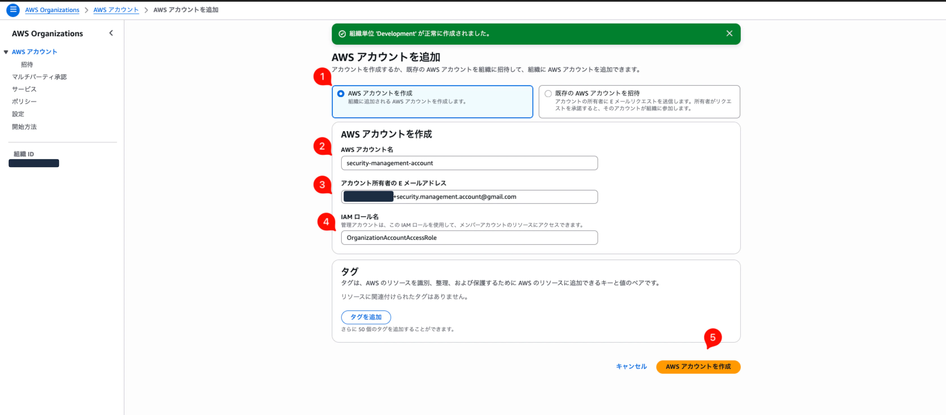Open the hamburger navigation menu
Image resolution: width=946 pixels, height=415 pixels.
(13, 10)
